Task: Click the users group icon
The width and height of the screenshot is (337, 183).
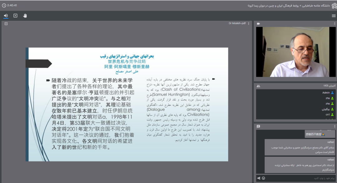Action: point(258,86)
